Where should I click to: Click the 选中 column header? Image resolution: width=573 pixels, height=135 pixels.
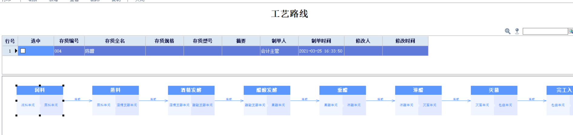(x=36, y=41)
